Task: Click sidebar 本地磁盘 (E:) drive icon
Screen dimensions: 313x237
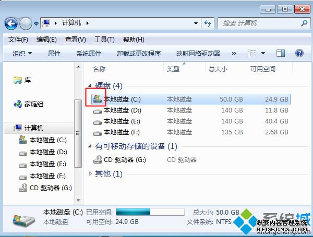Action: coord(23,165)
